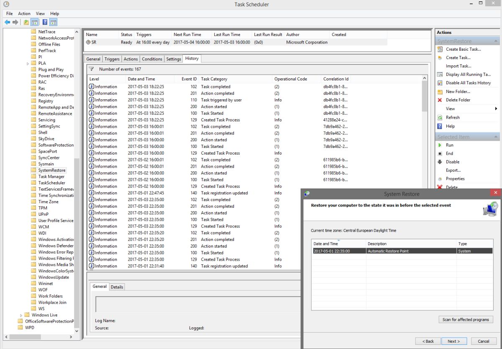Toggle the Show/Hide Action Pane toolbar icon
Screen dimensions: 502x349
point(54,22)
